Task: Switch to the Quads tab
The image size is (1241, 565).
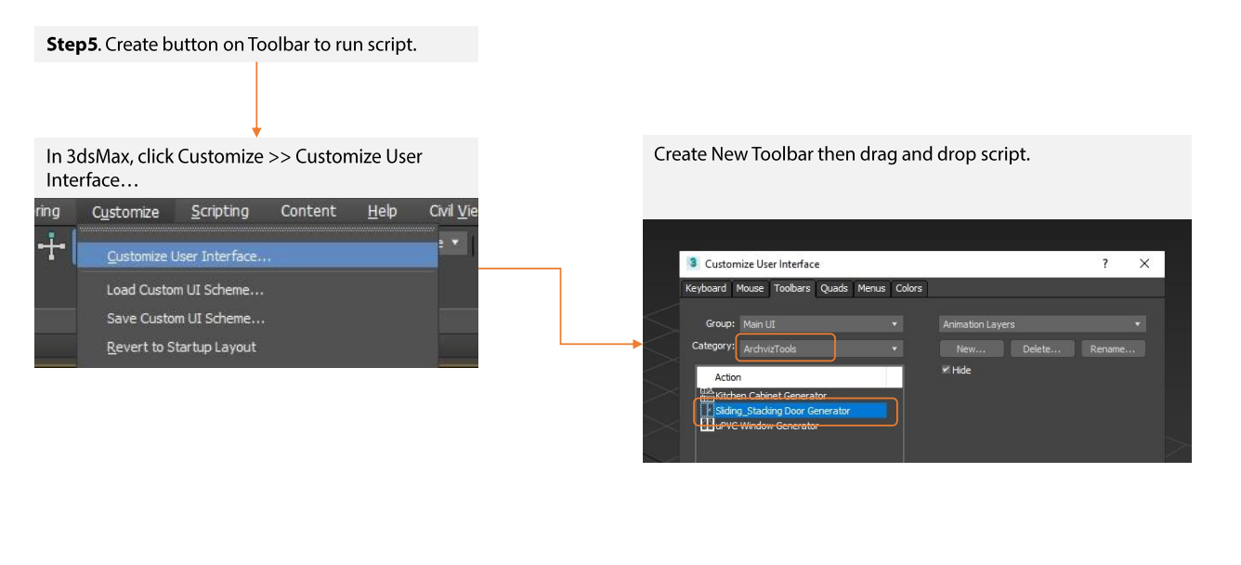Action: pos(833,288)
